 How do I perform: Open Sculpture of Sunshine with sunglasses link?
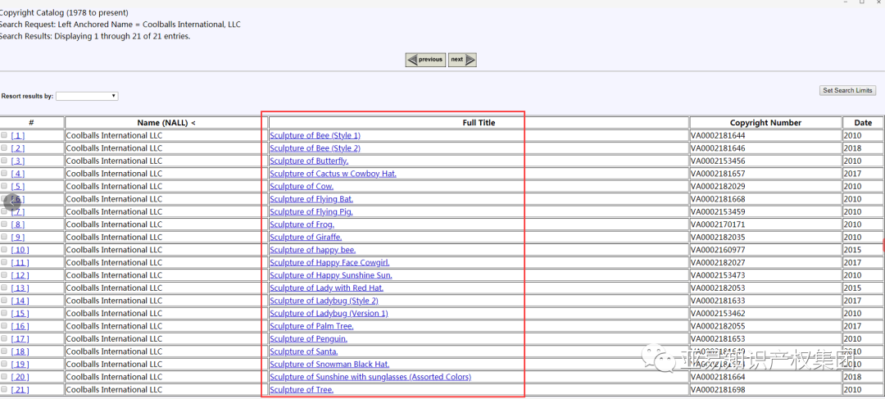point(370,376)
